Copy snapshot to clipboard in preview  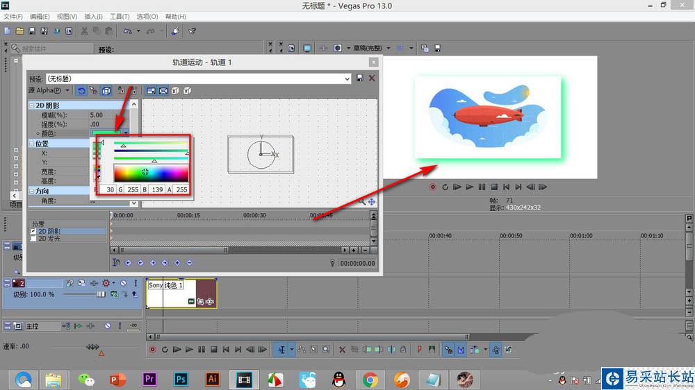[x=425, y=48]
